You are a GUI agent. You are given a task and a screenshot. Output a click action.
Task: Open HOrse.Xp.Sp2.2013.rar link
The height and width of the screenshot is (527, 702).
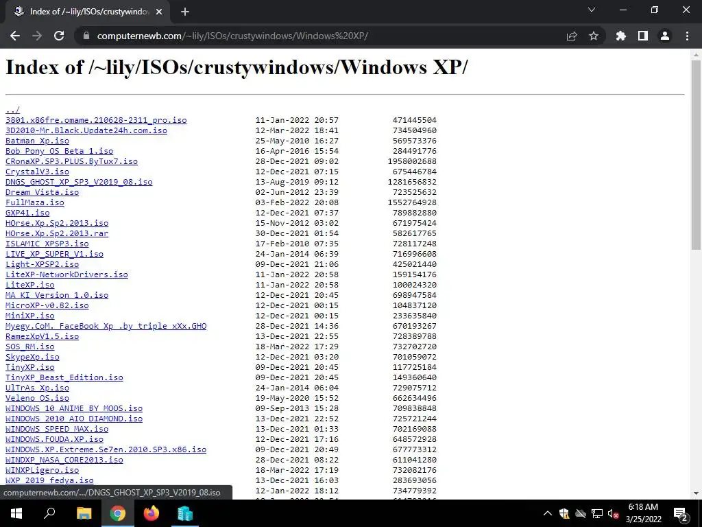pos(57,233)
